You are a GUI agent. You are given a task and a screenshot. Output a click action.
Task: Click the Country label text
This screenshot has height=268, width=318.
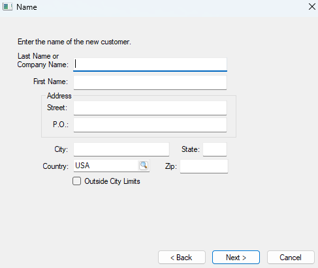56,166
